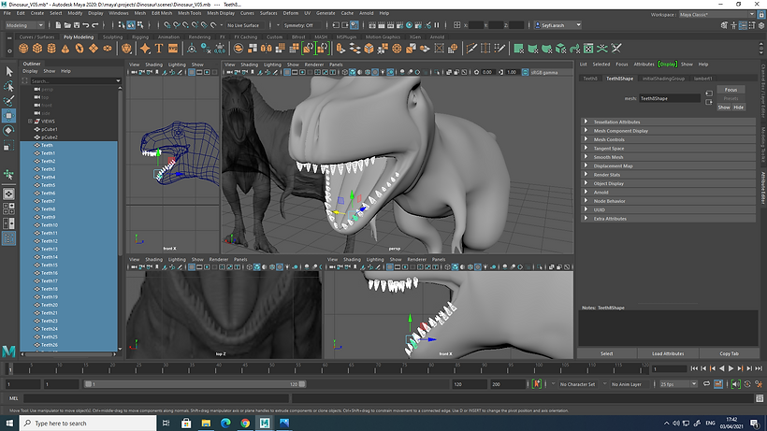This screenshot has height=431, width=767.
Task: Go to the end of the playback range
Action: click(759, 368)
